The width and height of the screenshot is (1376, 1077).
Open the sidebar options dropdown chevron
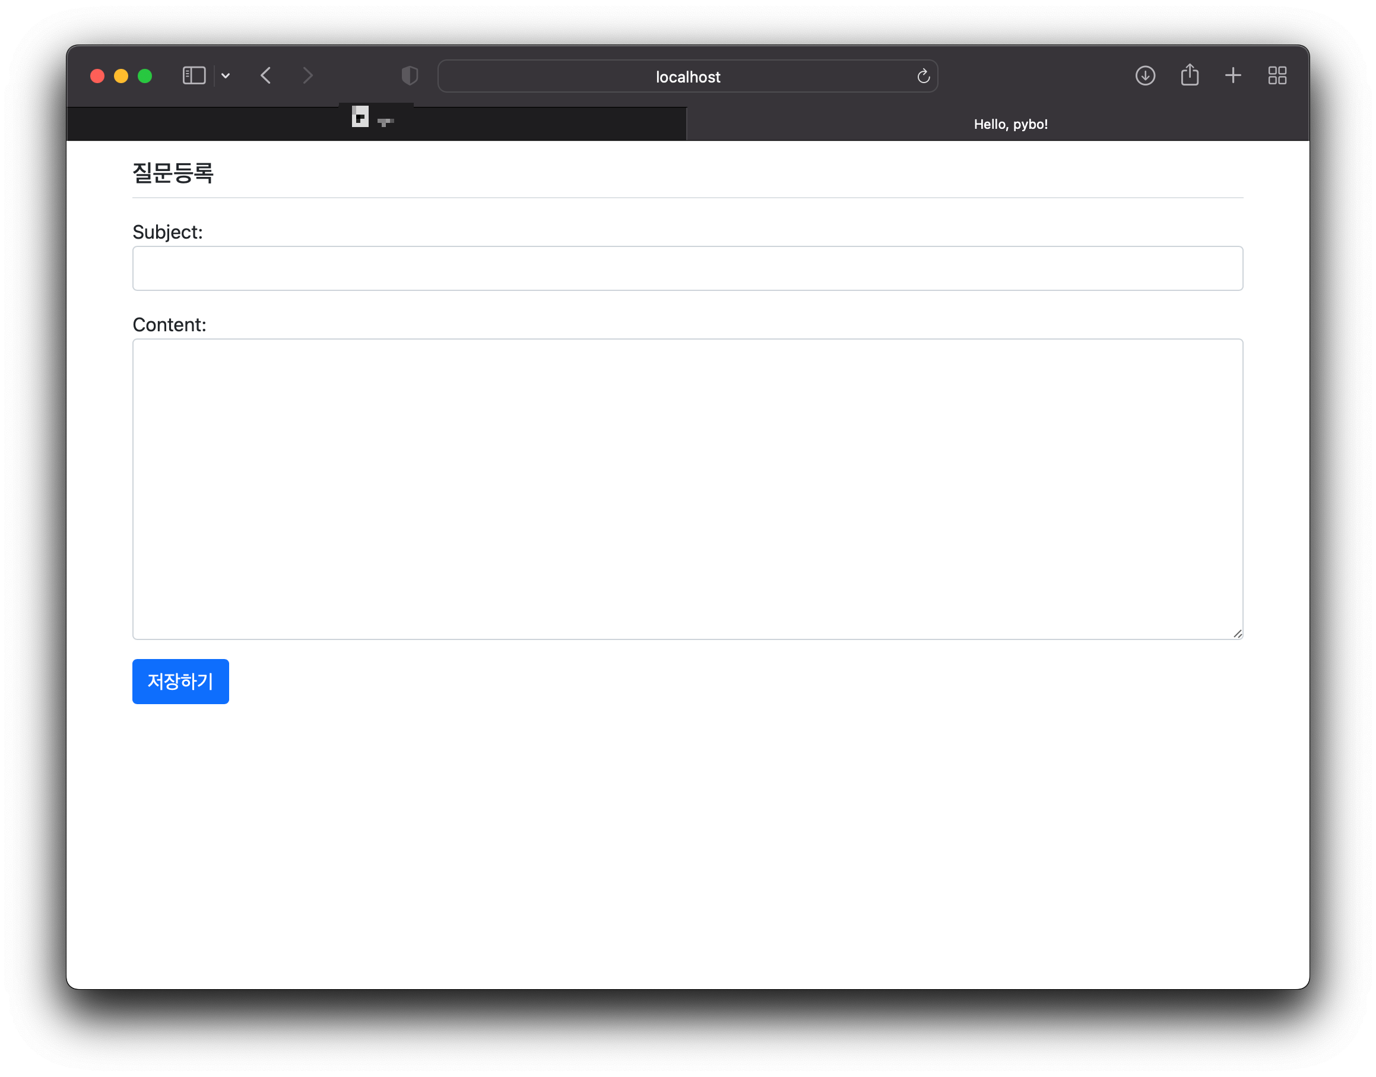click(x=226, y=77)
